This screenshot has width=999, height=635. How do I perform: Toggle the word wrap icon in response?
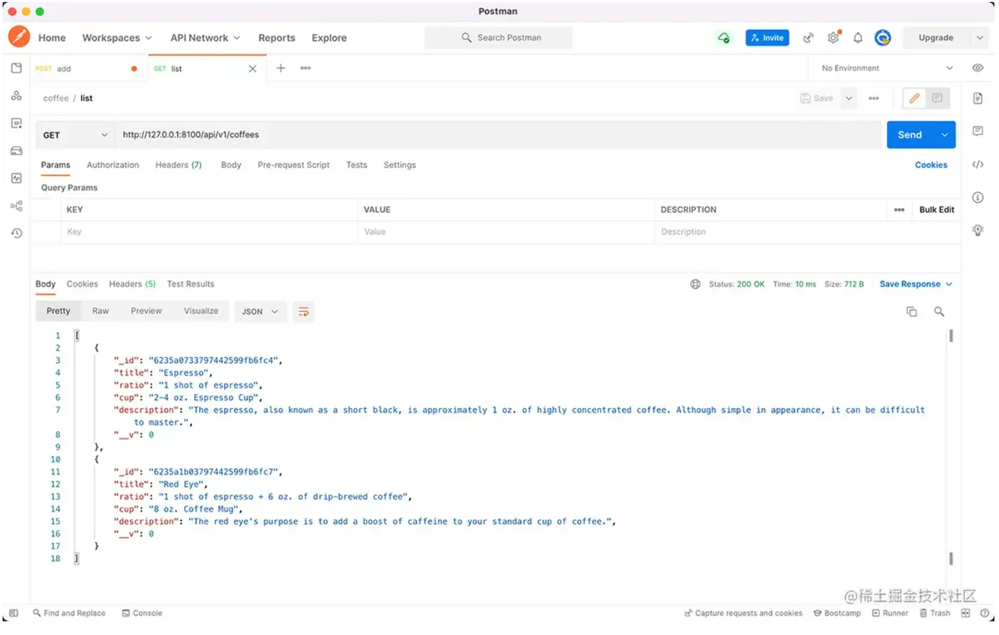(303, 311)
